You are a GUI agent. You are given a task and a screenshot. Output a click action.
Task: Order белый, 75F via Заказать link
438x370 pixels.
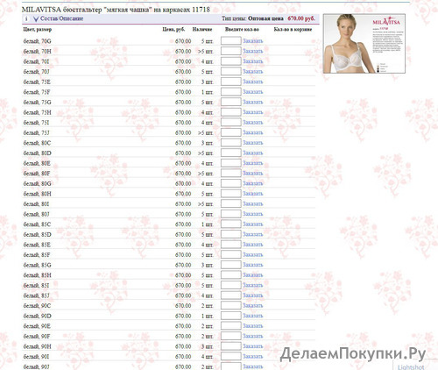click(x=253, y=91)
